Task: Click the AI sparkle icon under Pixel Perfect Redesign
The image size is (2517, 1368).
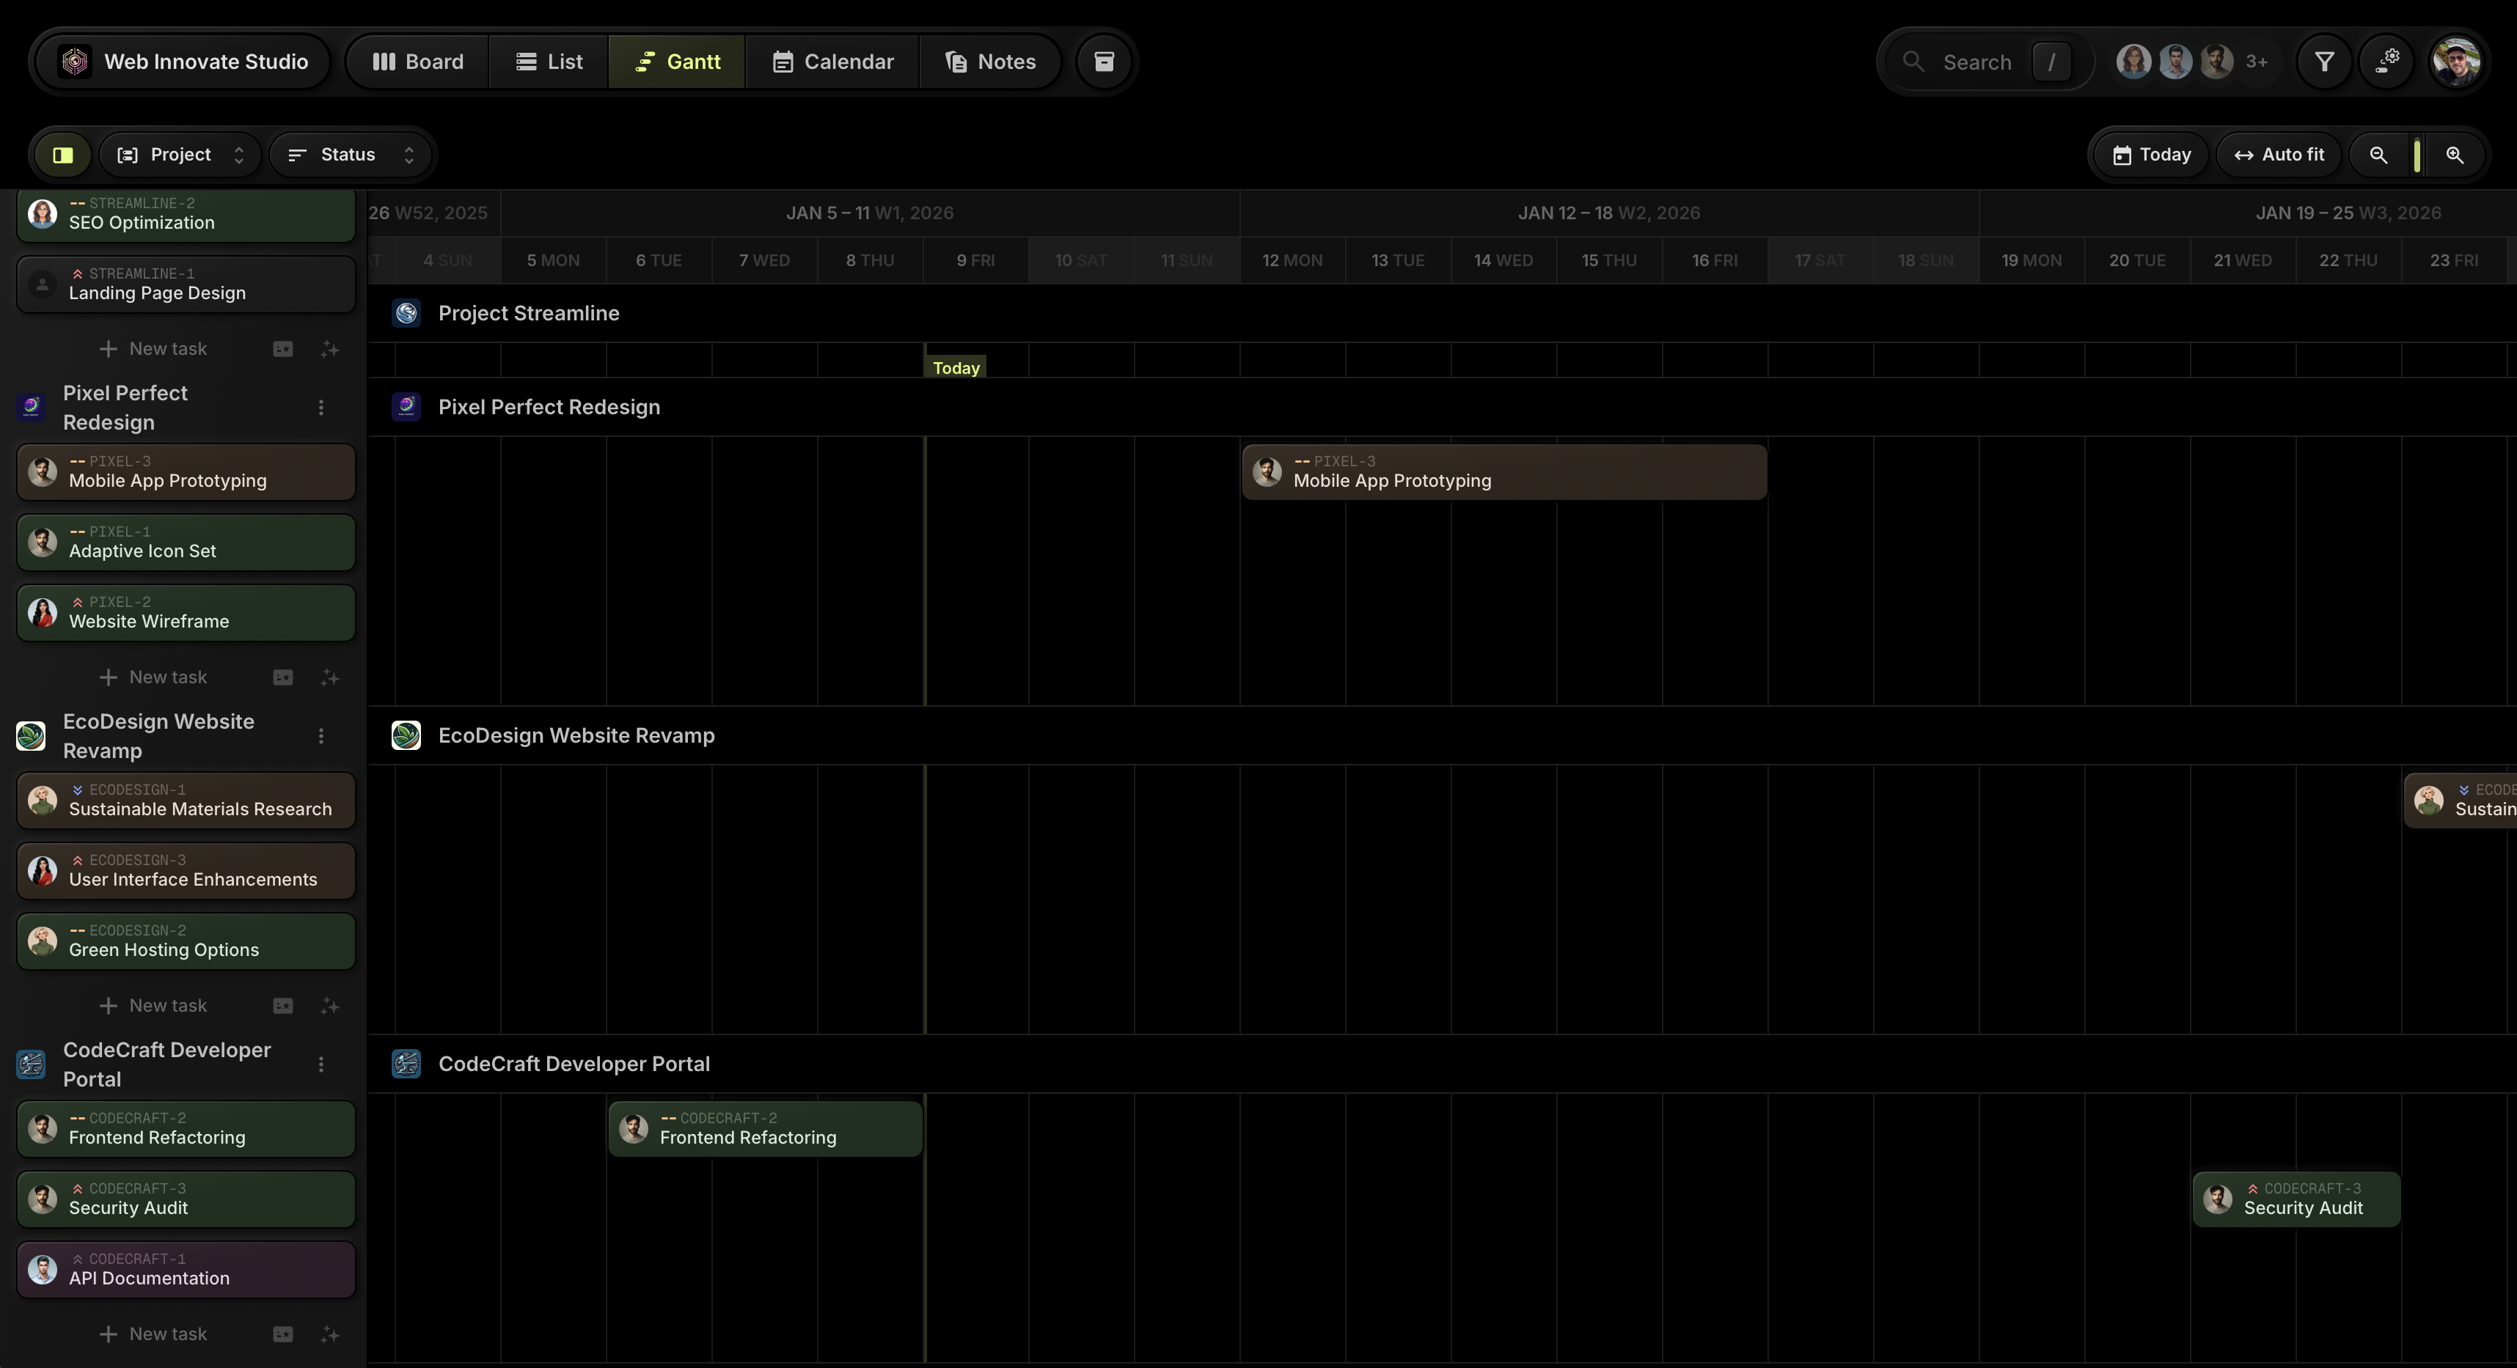Action: pos(330,677)
